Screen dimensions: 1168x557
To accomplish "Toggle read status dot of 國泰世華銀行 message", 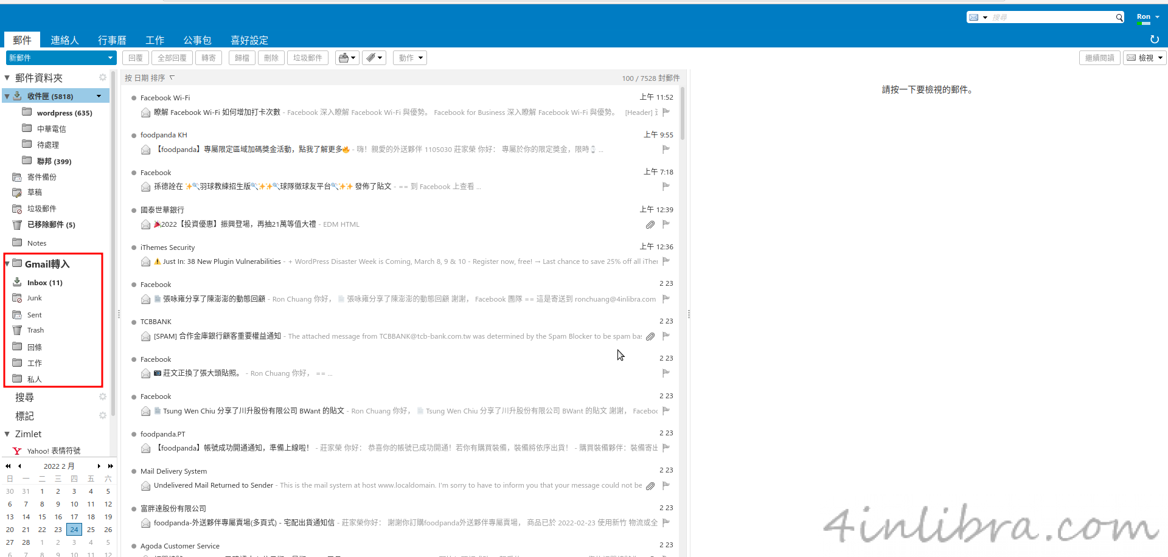I will pos(134,210).
